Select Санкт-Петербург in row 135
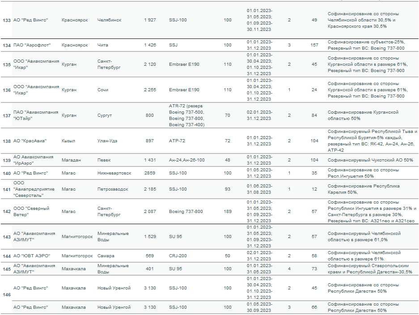The image size is (419, 315). pyautogui.click(x=109, y=64)
